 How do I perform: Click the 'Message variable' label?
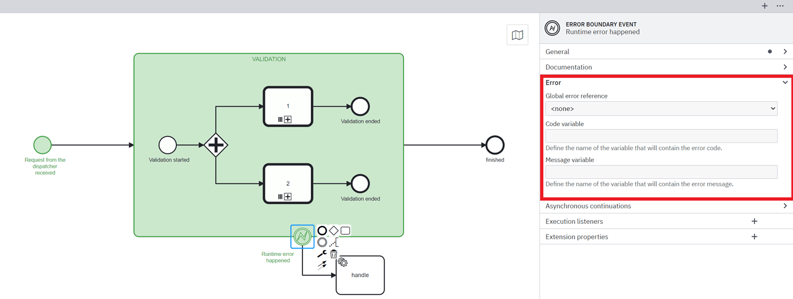point(570,160)
